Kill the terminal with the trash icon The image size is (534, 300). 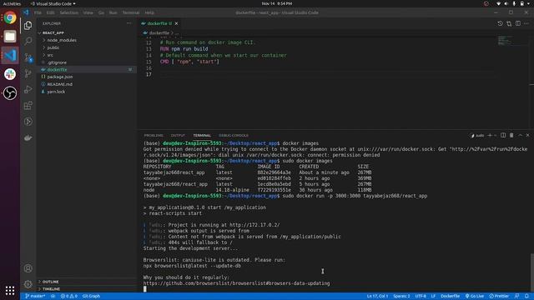coord(511,135)
